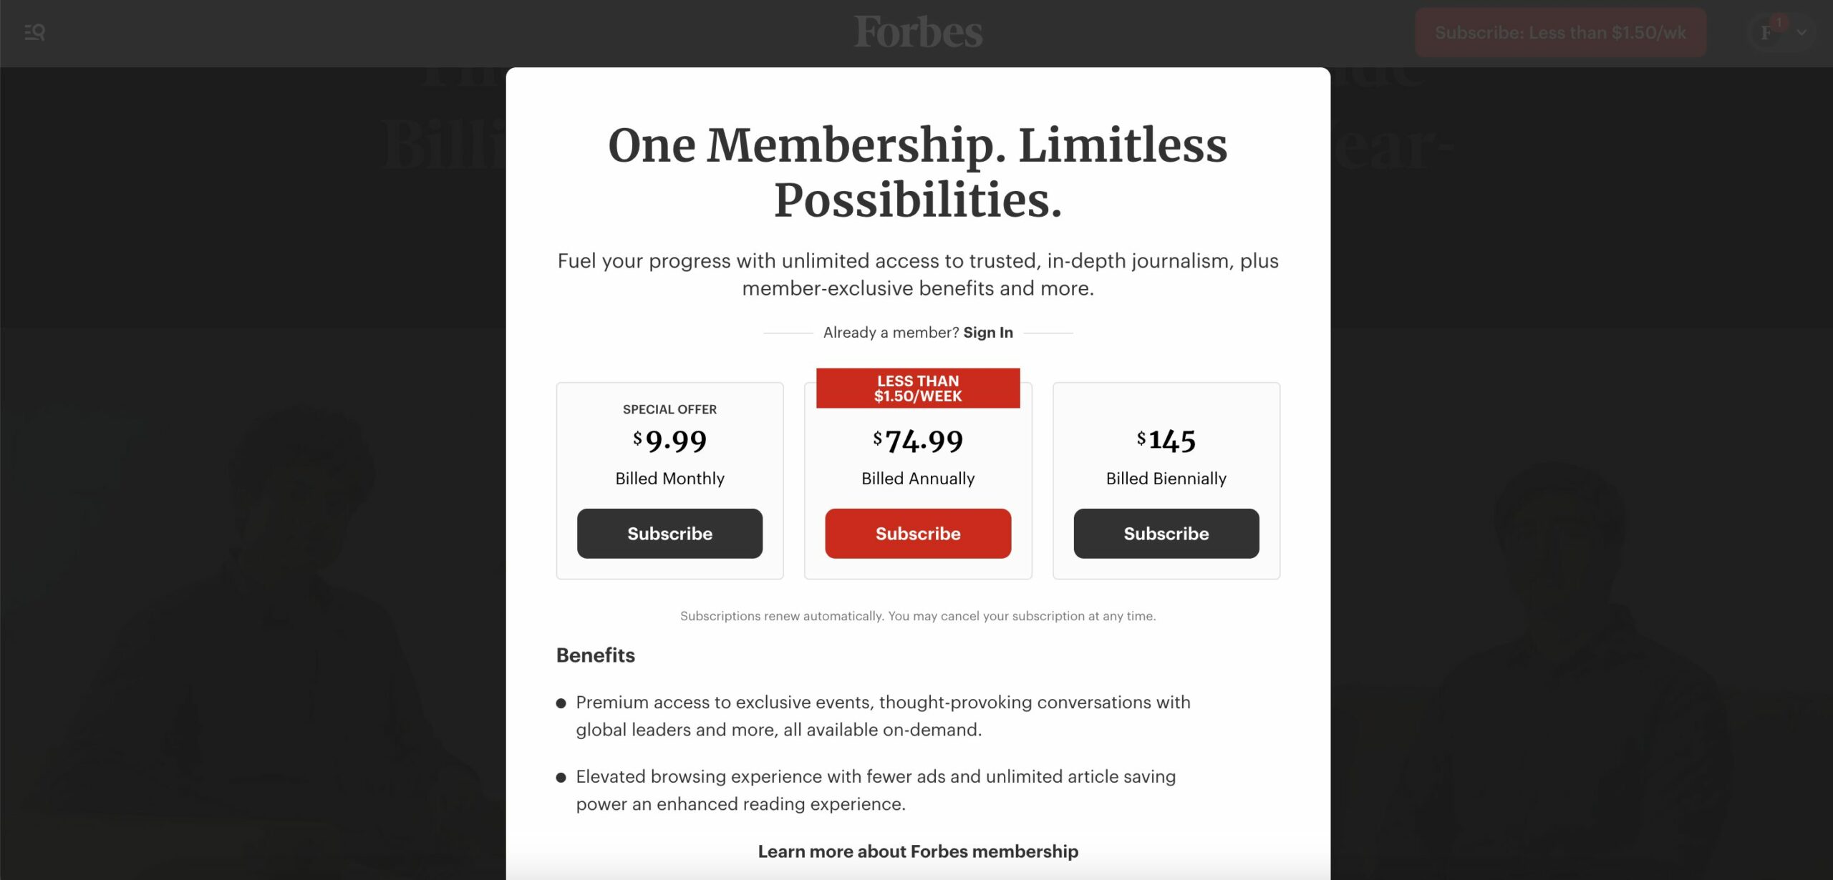Click Subscribe for the biennial plan
Viewport: 1833px width, 880px height.
(x=1166, y=533)
